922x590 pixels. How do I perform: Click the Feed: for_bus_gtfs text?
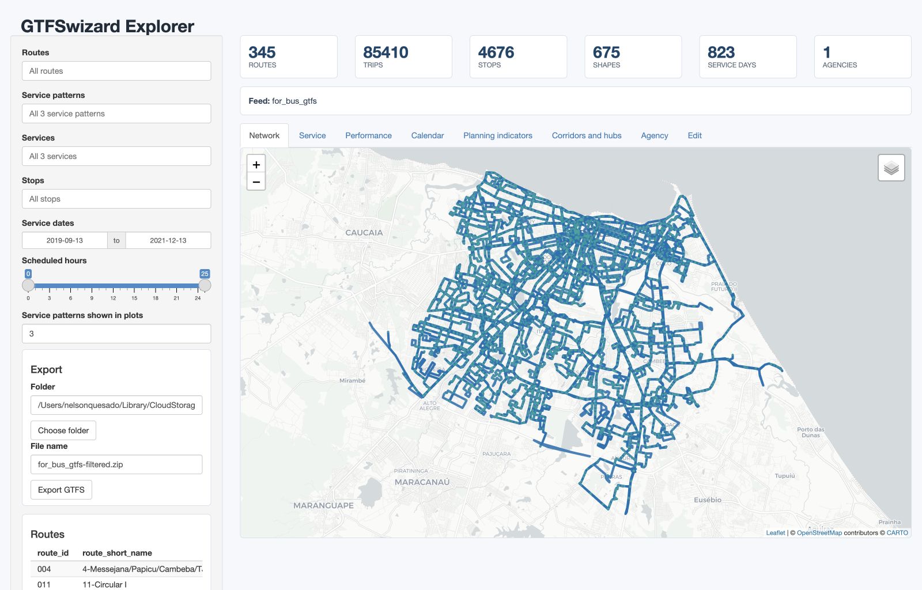282,101
